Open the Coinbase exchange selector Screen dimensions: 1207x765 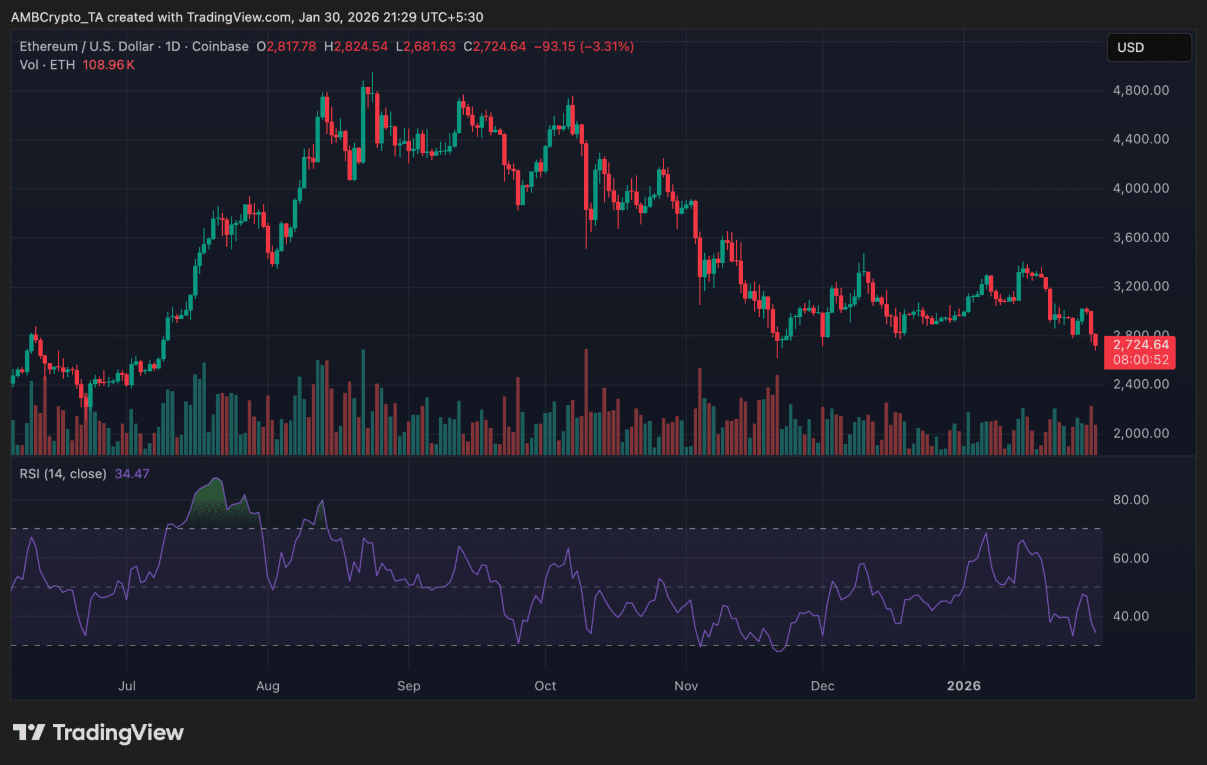pos(220,47)
